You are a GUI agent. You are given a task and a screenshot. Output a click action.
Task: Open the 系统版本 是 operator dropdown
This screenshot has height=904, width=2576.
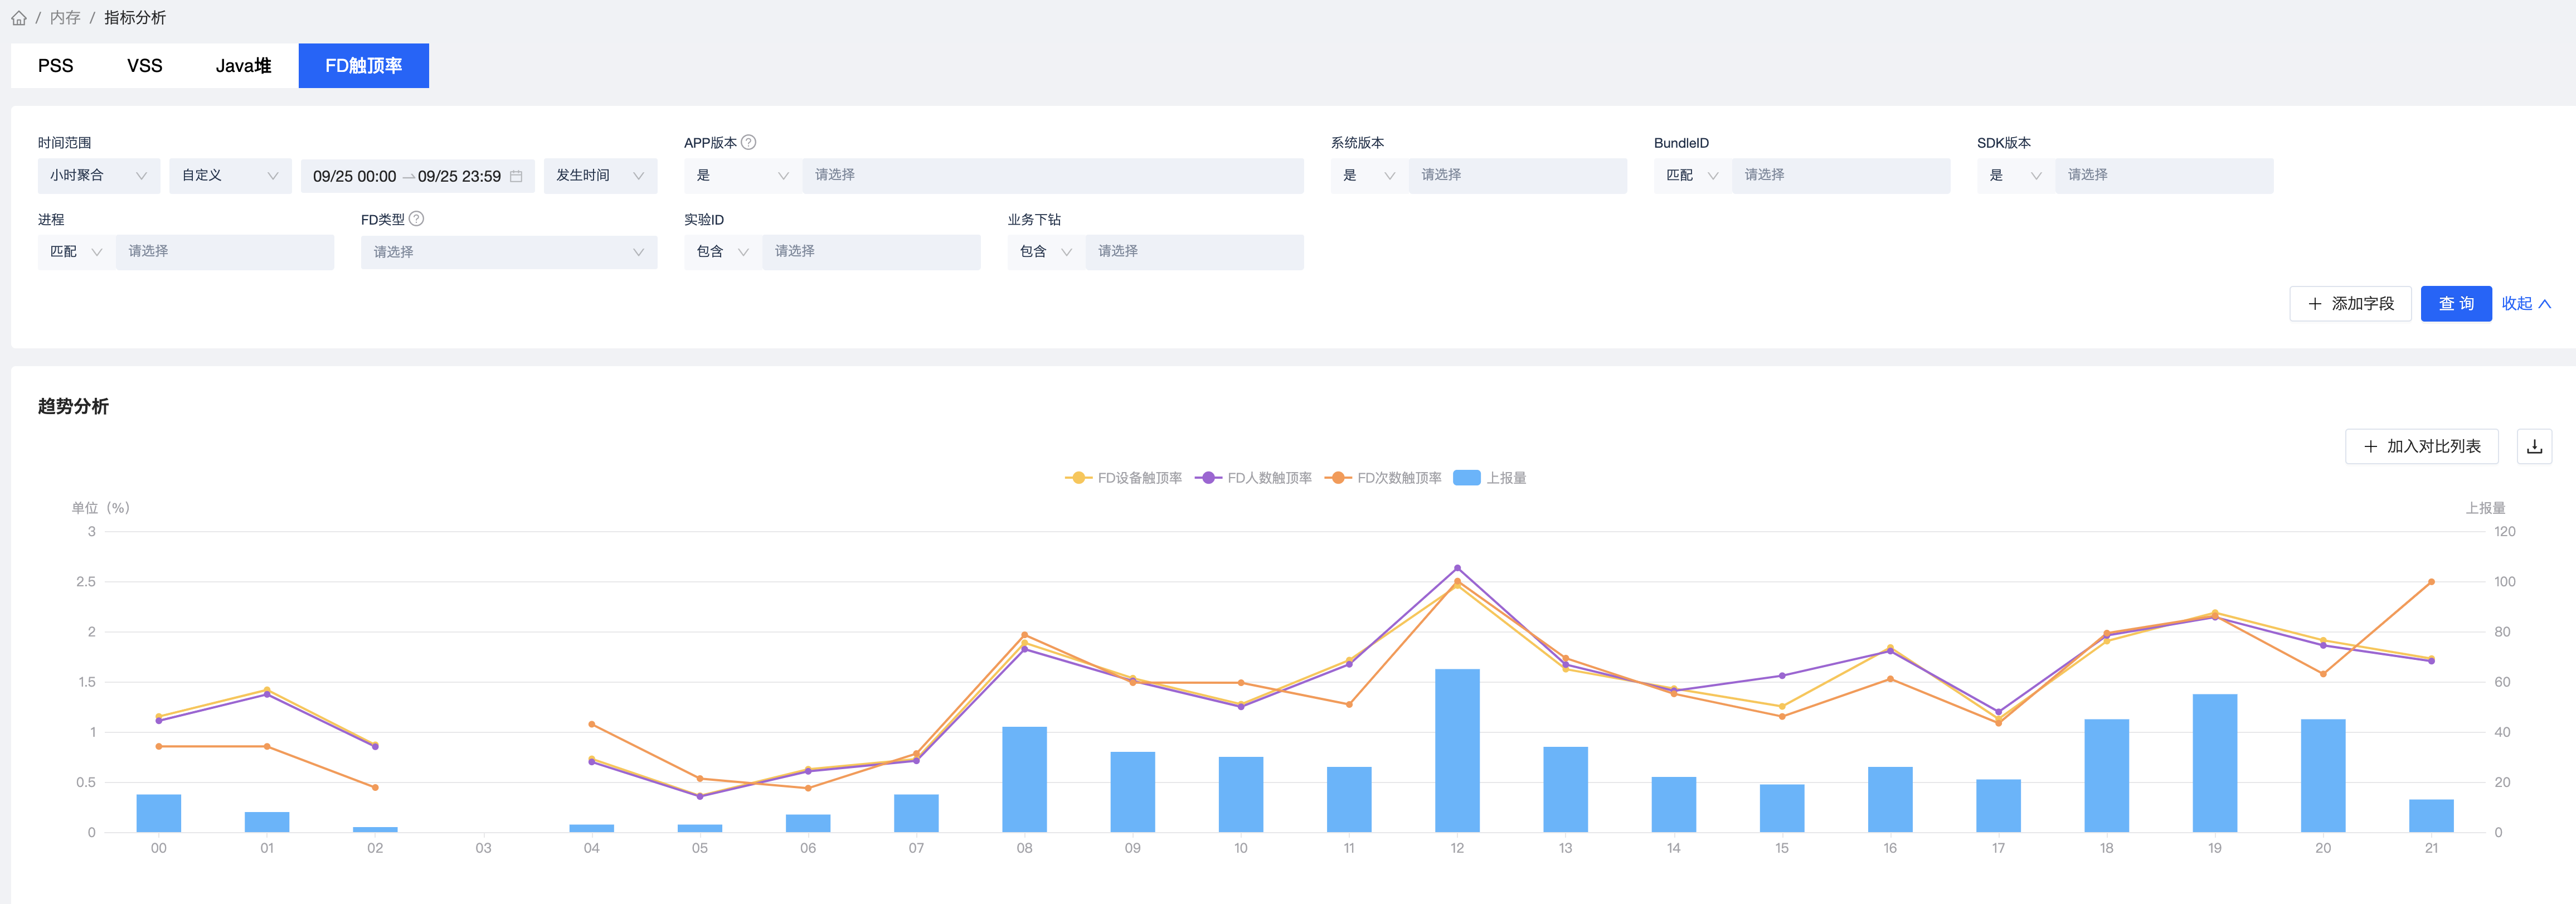pyautogui.click(x=1369, y=176)
